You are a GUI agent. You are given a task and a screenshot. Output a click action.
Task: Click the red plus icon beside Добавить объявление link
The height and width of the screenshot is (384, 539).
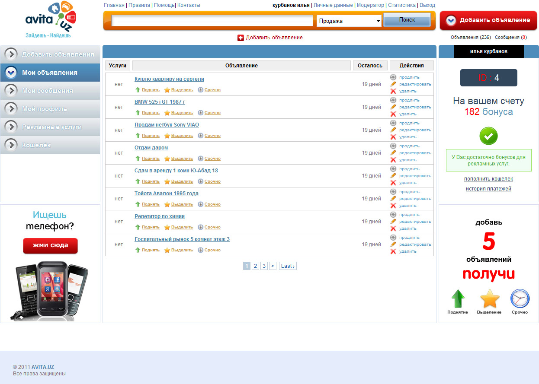point(241,38)
